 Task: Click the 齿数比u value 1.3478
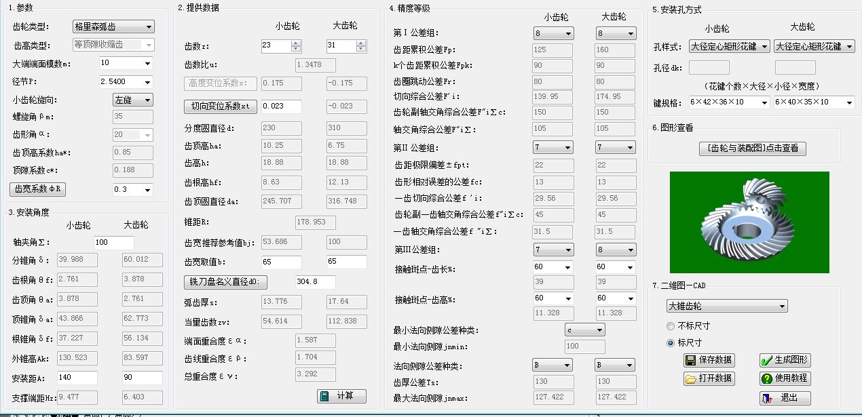coord(316,65)
